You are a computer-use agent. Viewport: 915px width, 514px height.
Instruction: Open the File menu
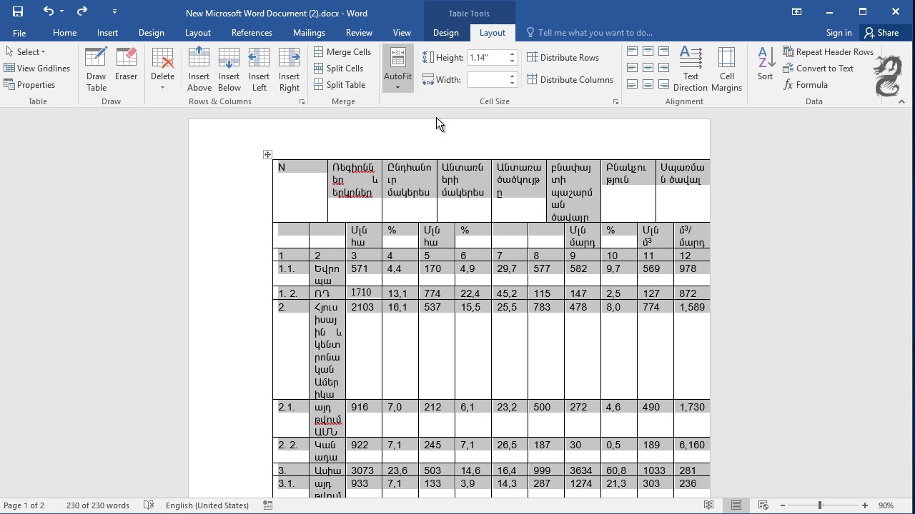coord(19,33)
